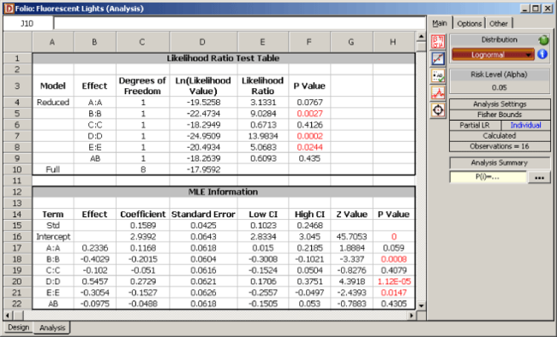Click the cell reference box showing J10

pos(27,23)
